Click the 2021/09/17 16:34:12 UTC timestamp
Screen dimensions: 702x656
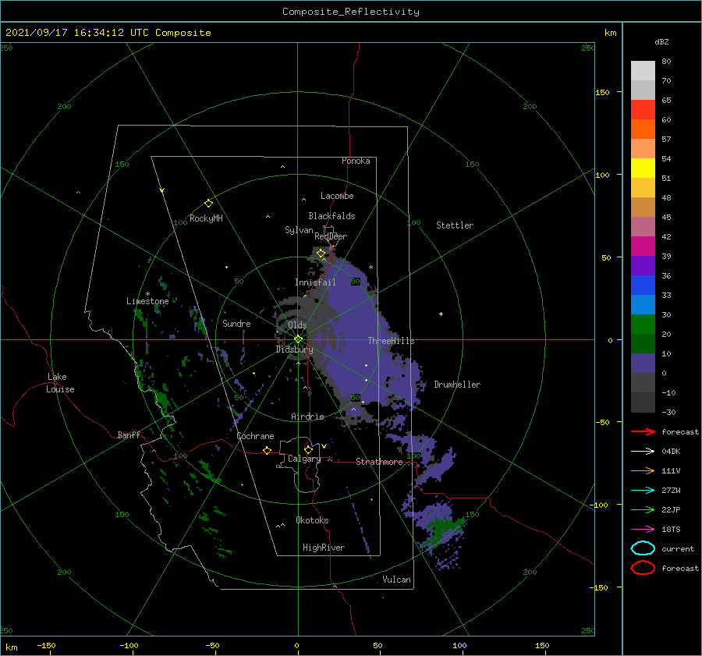point(68,33)
